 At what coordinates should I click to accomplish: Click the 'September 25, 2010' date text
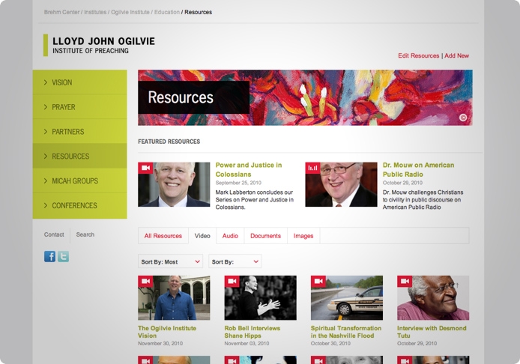(x=238, y=183)
